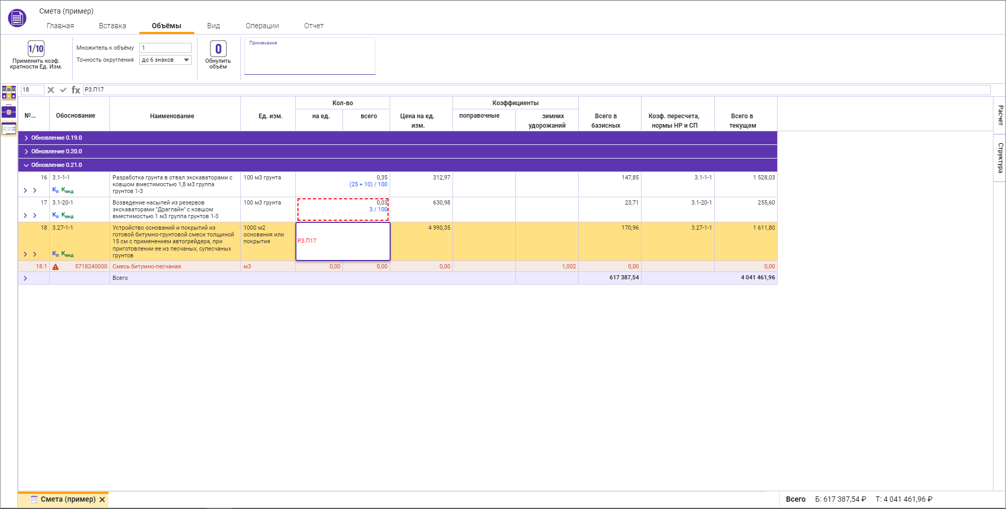The height and width of the screenshot is (509, 1006).
Task: Click the 1,002 winter coefficient cell
Action: pos(547,267)
